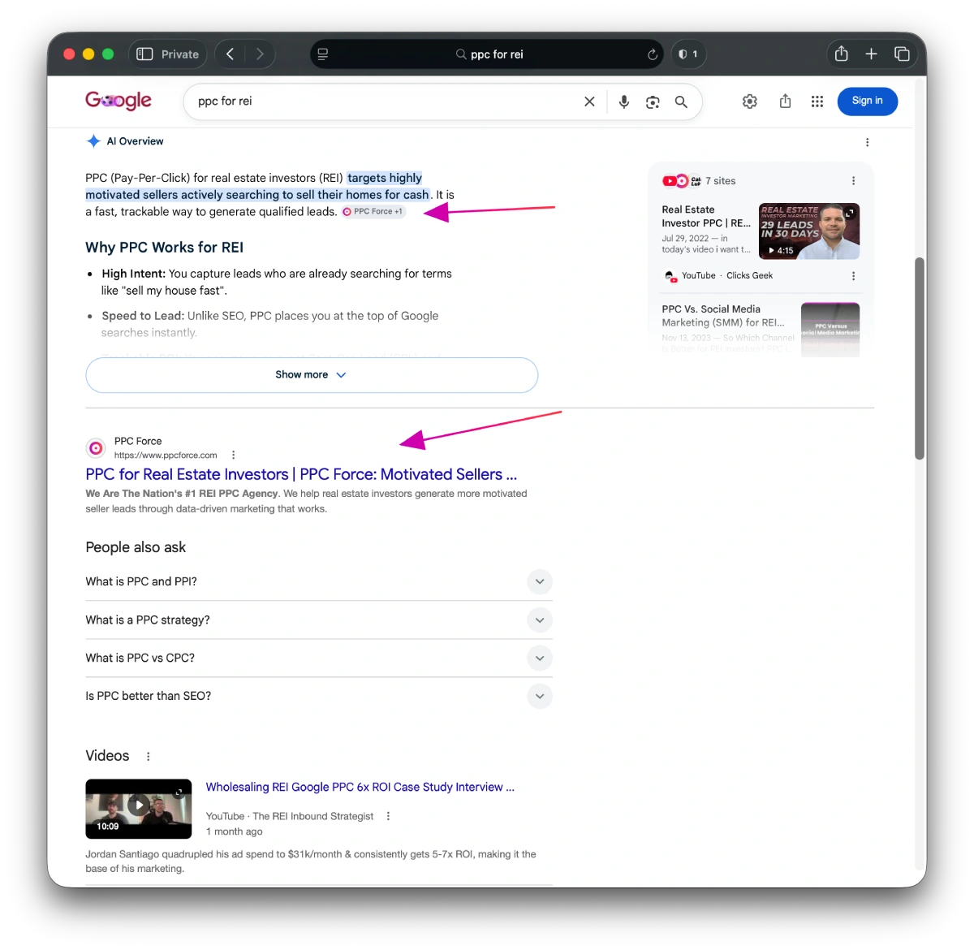Open options for Clicks Geek video source
Image resolution: width=974 pixels, height=950 pixels.
853,276
